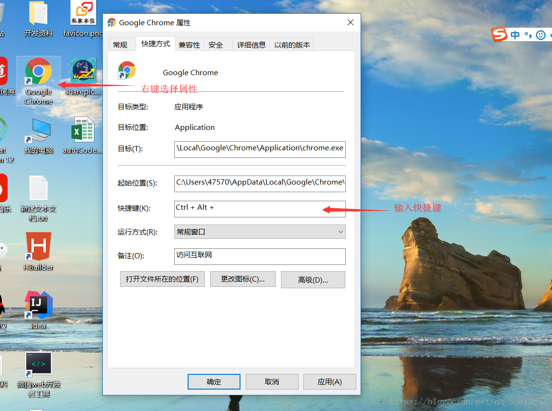Click 更改图标(C)... button
This screenshot has width=552, height=411.
click(242, 279)
